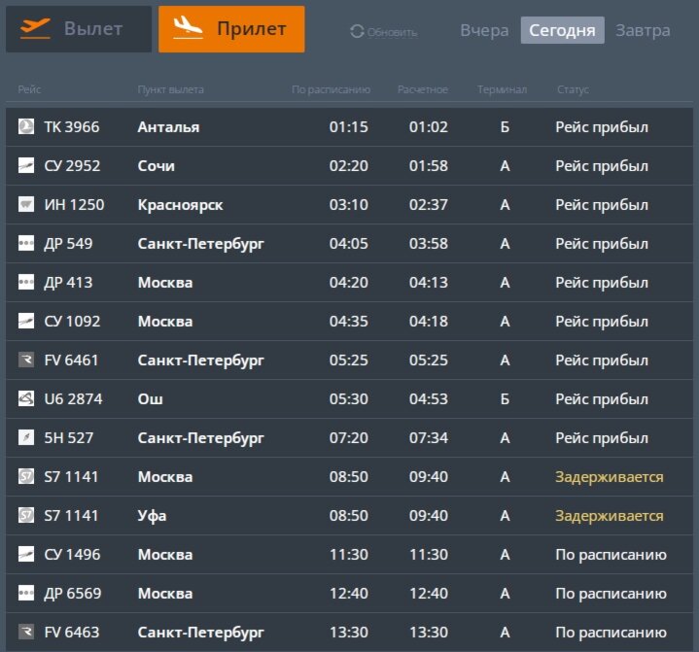Click airline logo for flight U6 2874
Image resolution: width=699 pixels, height=652 pixels.
26,398
